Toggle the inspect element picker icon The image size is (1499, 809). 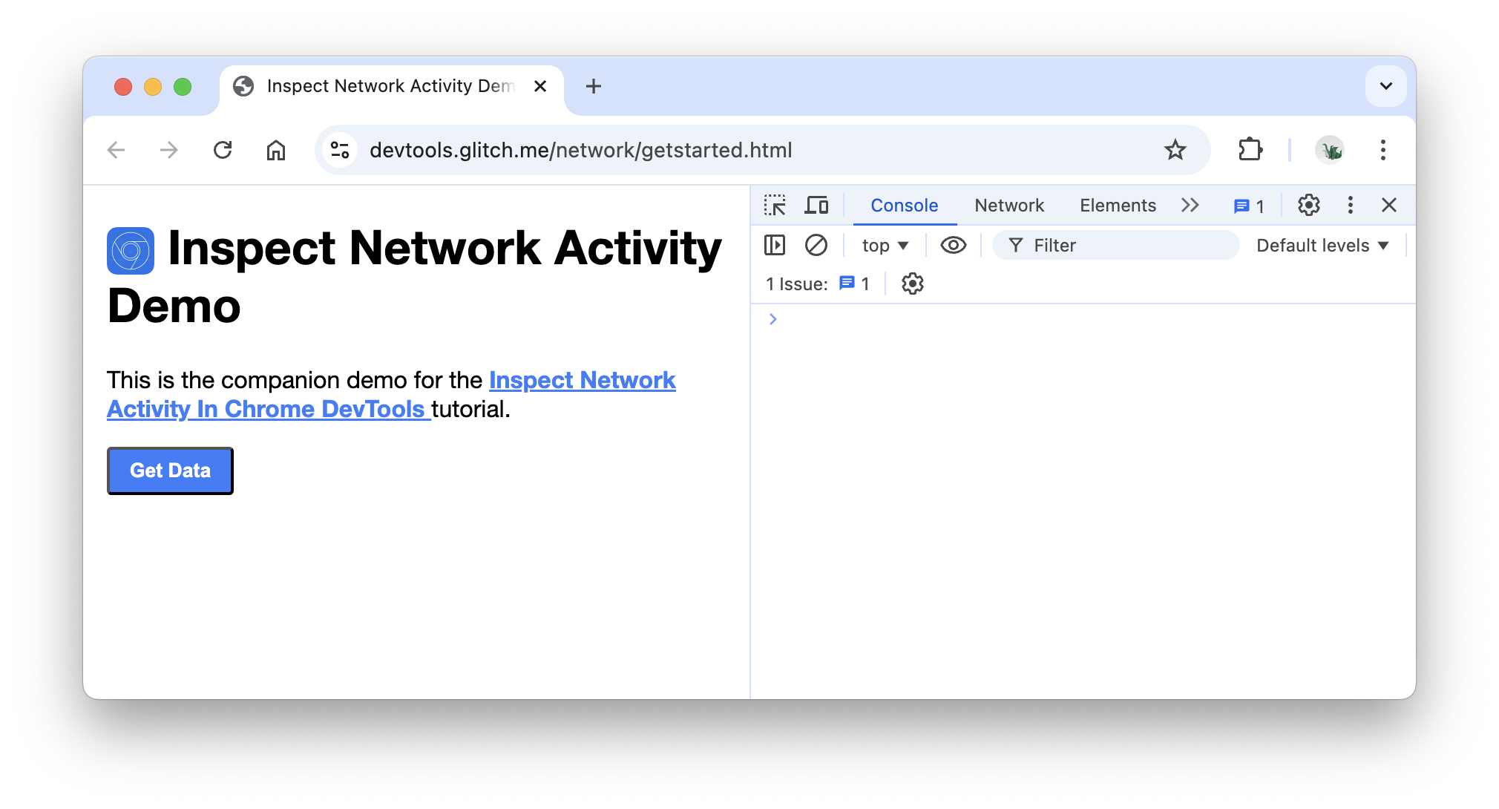[x=778, y=206]
